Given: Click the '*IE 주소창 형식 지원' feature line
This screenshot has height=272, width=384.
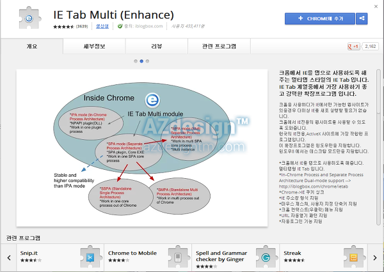Looking at the screenshot, I should pos(298,198).
